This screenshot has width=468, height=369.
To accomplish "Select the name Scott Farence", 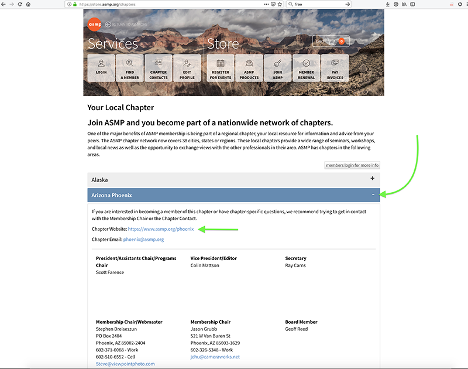I will pyautogui.click(x=110, y=272).
